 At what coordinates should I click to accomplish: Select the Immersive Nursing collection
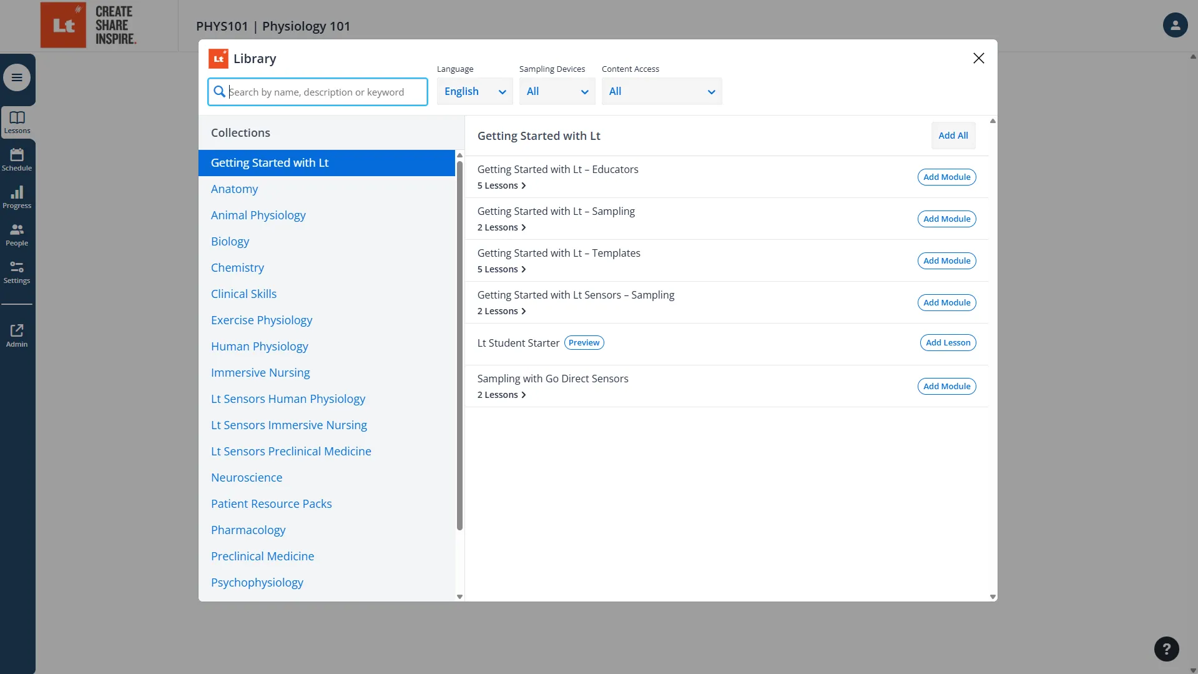point(327,373)
